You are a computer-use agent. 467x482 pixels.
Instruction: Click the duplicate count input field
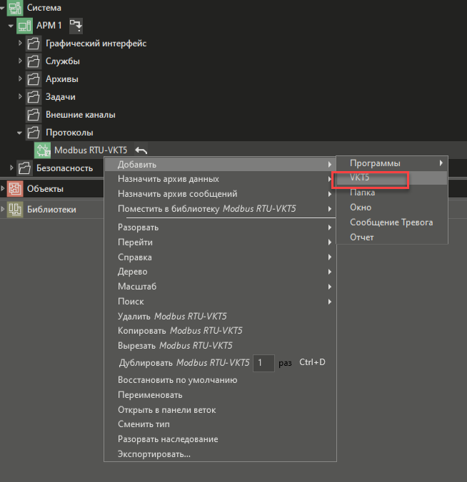click(x=264, y=364)
